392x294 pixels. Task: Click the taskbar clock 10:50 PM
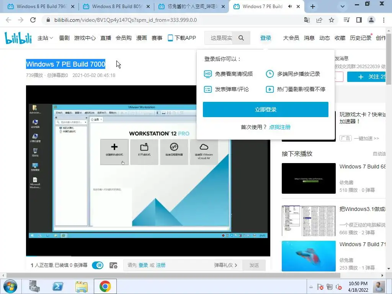coord(358,287)
